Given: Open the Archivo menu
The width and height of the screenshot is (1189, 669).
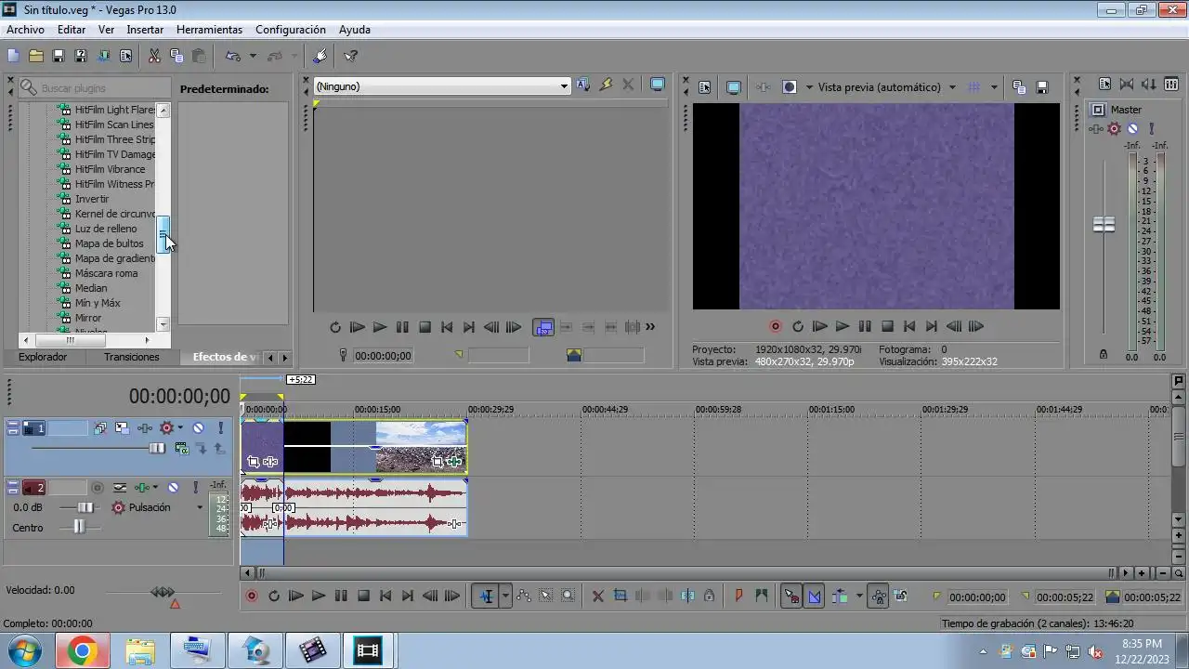Looking at the screenshot, I should [x=25, y=30].
